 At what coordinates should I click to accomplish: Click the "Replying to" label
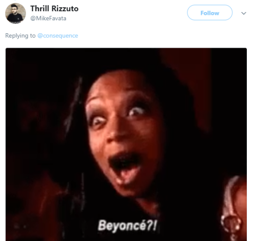(x=20, y=36)
